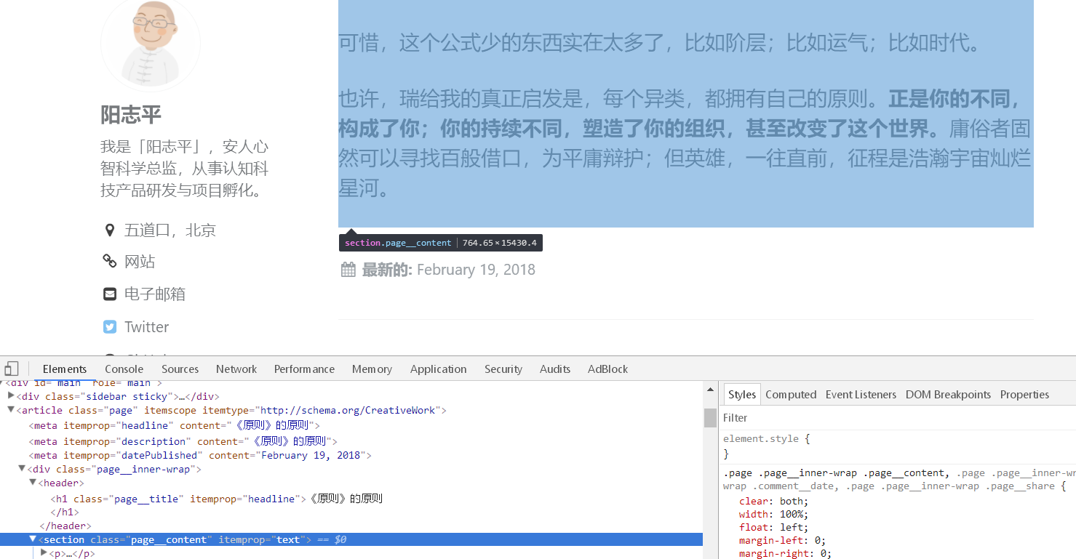Collapse the article page element node
The width and height of the screenshot is (1076, 559).
click(11, 410)
